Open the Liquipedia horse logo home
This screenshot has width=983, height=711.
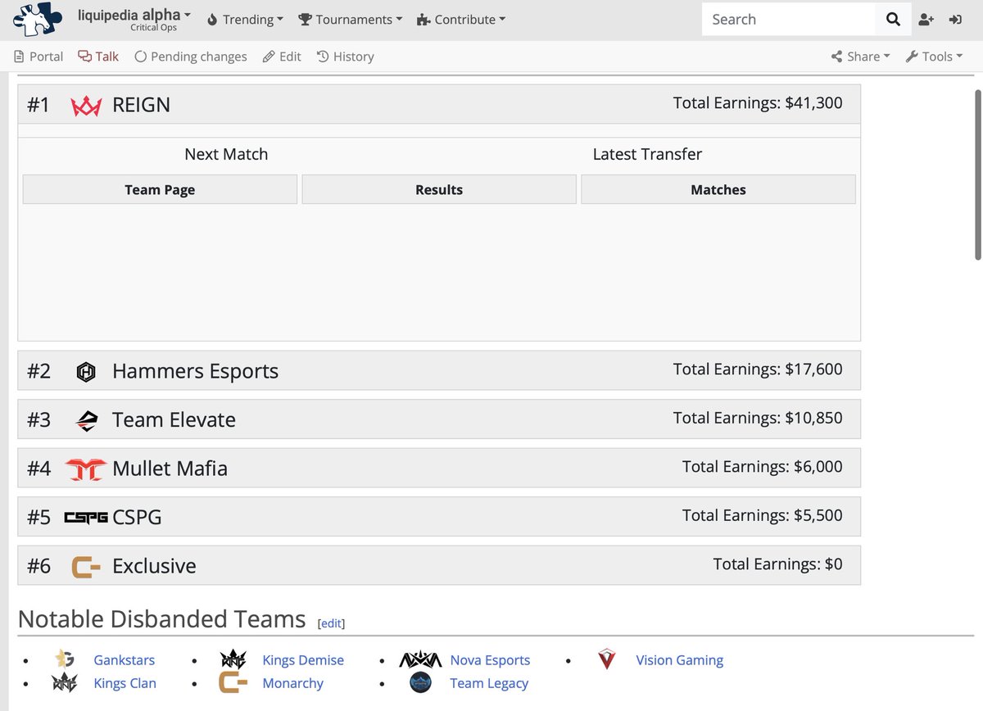click(38, 20)
